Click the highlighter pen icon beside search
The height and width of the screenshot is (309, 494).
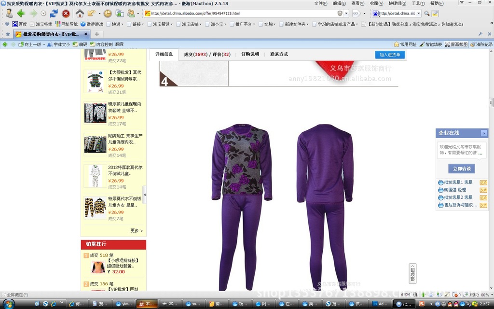435,13
